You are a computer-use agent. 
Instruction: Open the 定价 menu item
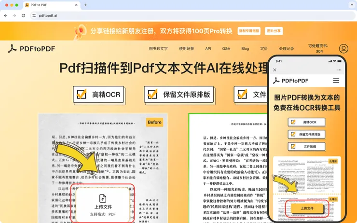point(264,49)
